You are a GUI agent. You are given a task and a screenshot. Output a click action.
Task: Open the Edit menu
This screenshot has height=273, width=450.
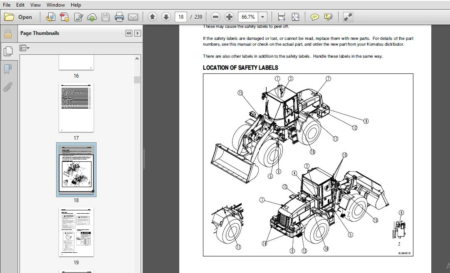(20, 5)
